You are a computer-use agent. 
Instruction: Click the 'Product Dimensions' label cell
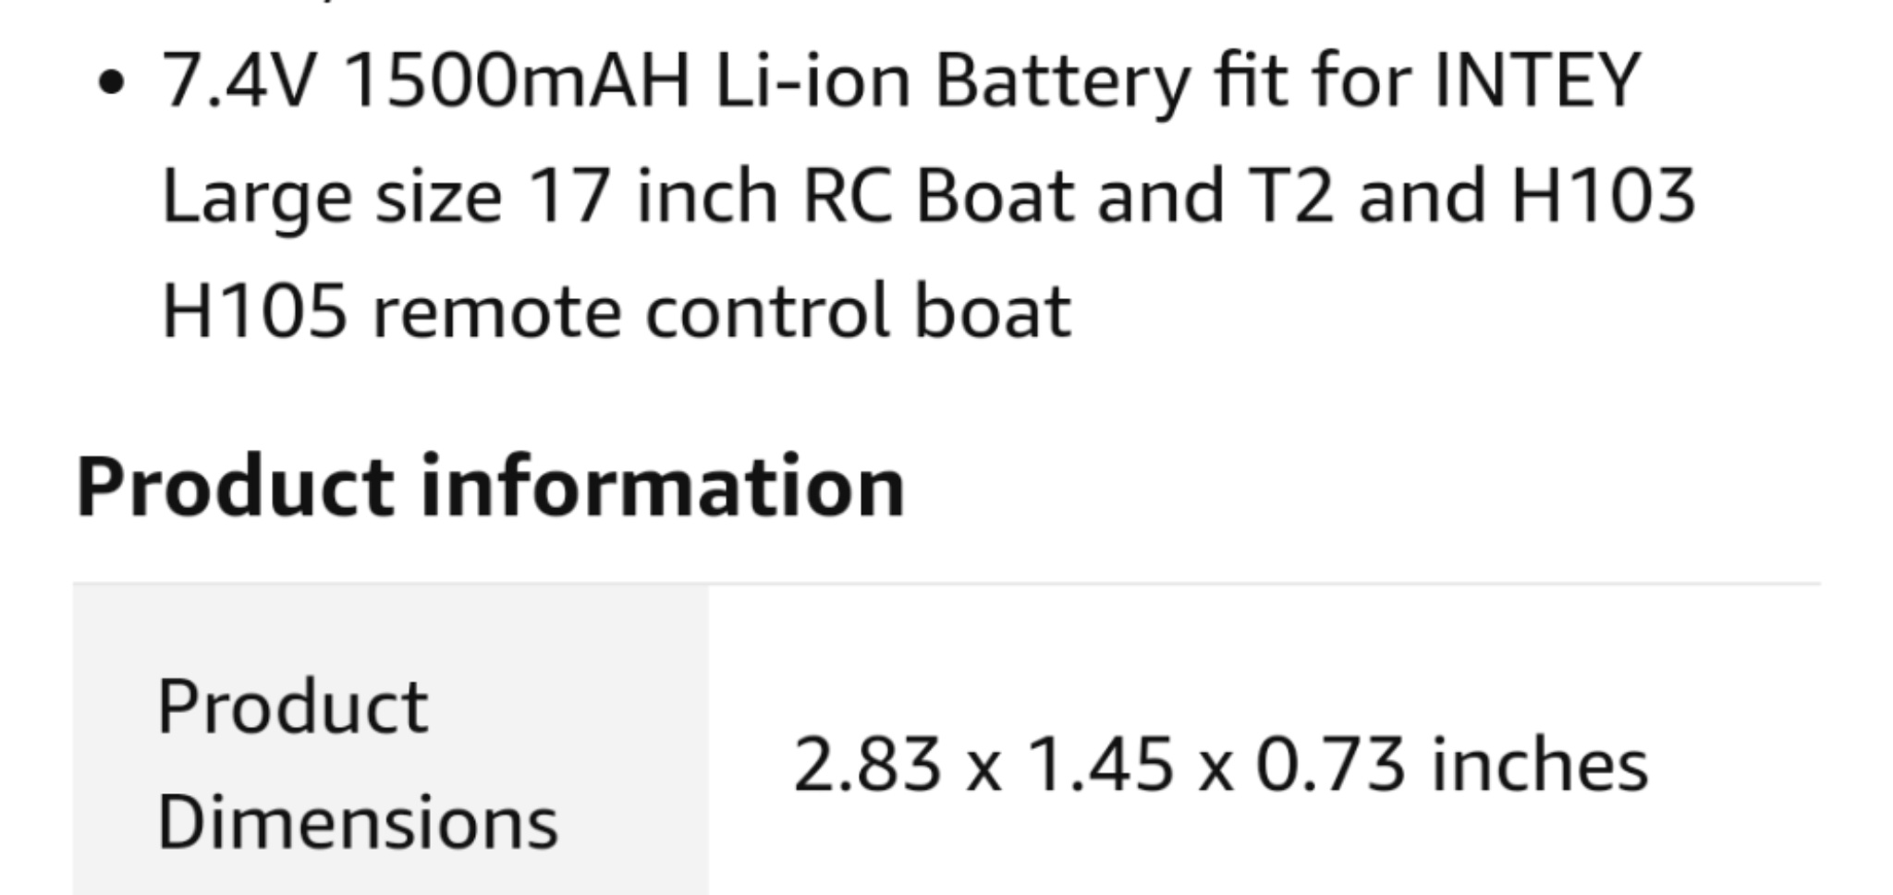coord(391,739)
